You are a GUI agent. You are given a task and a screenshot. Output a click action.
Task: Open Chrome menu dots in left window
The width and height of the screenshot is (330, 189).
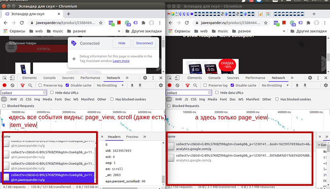[160, 23]
